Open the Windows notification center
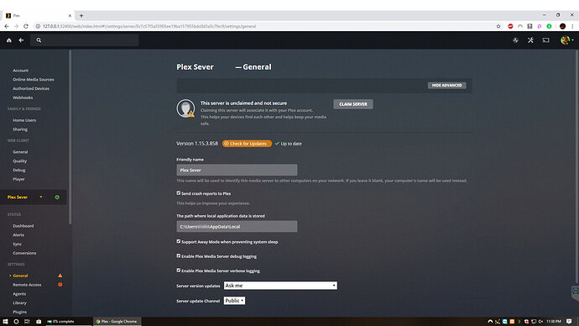The width and height of the screenshot is (579, 326). [569, 322]
